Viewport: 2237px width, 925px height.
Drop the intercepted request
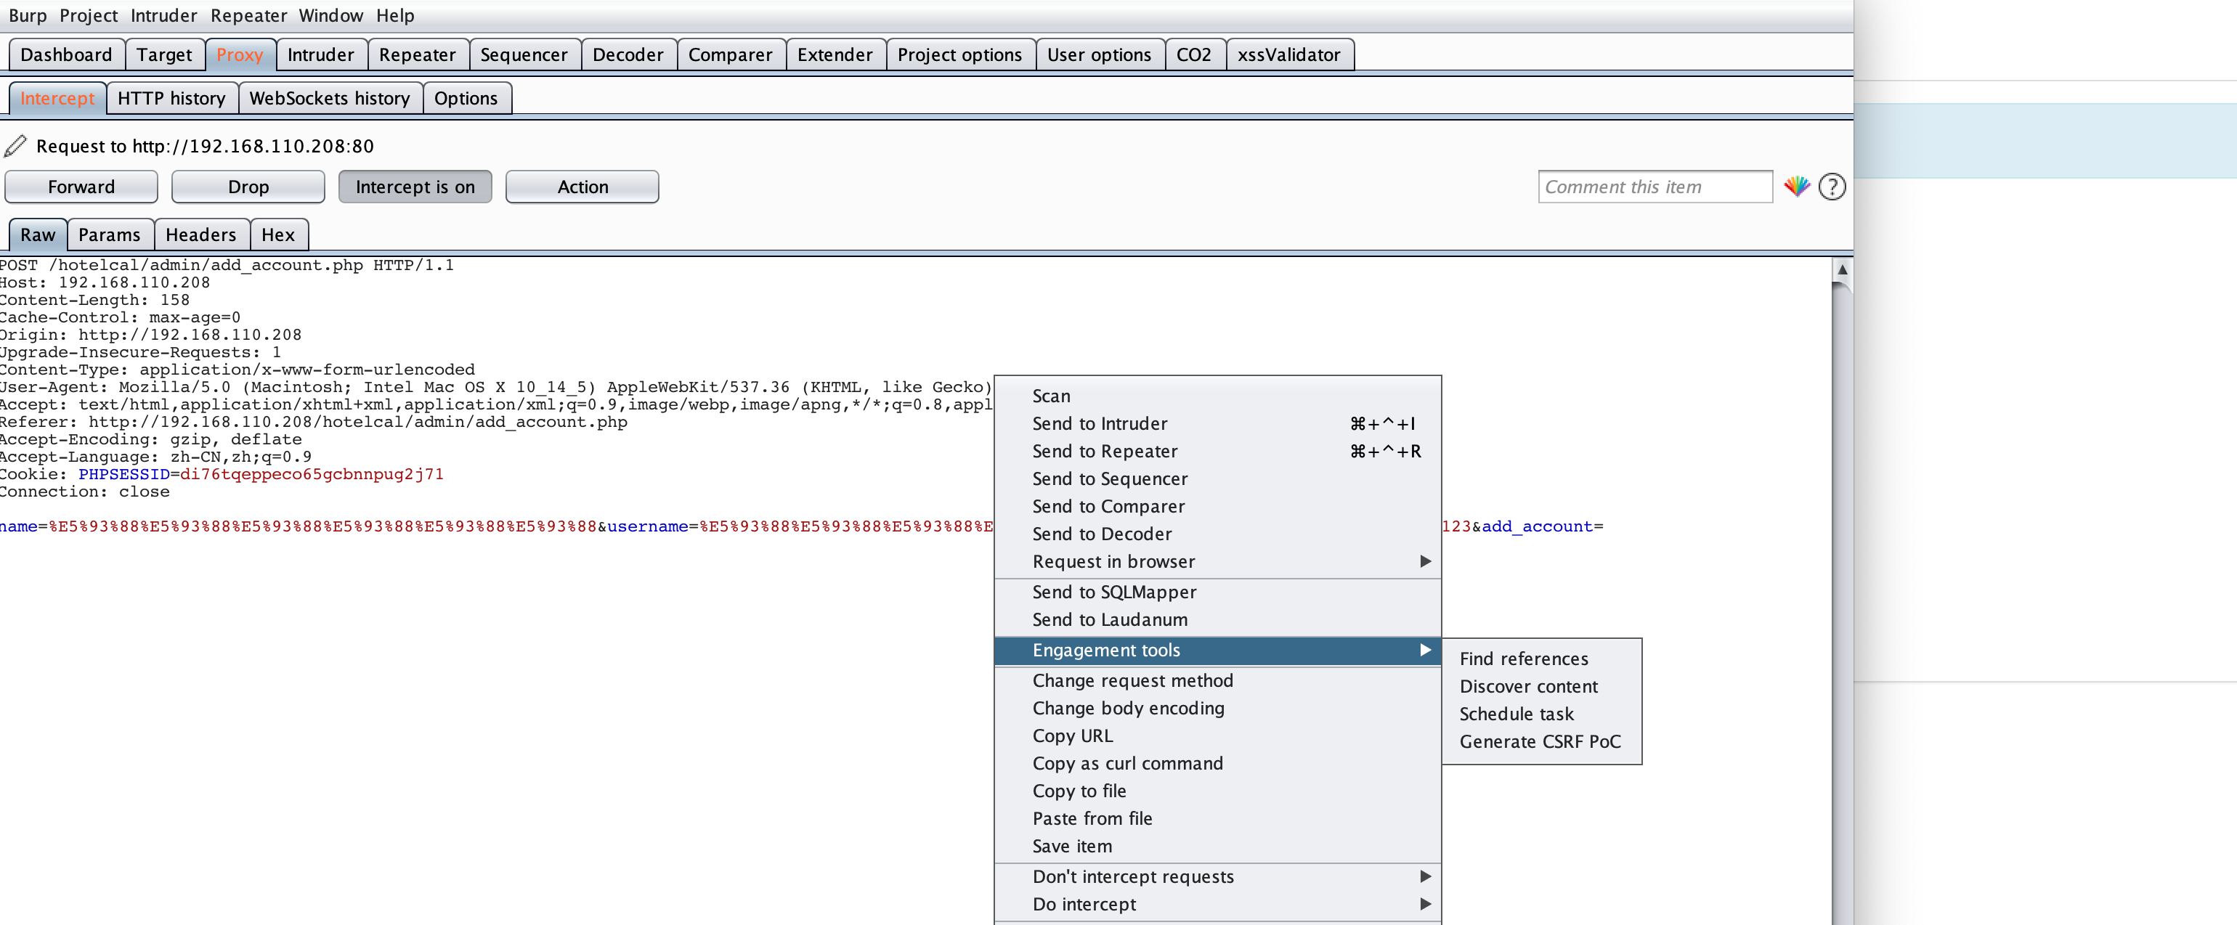pos(248,187)
